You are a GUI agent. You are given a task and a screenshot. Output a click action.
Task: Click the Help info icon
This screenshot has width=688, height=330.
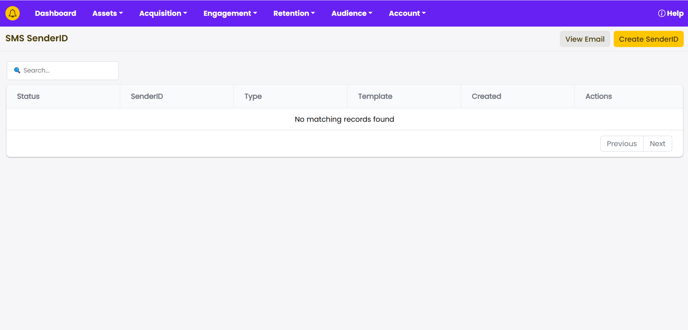[661, 13]
